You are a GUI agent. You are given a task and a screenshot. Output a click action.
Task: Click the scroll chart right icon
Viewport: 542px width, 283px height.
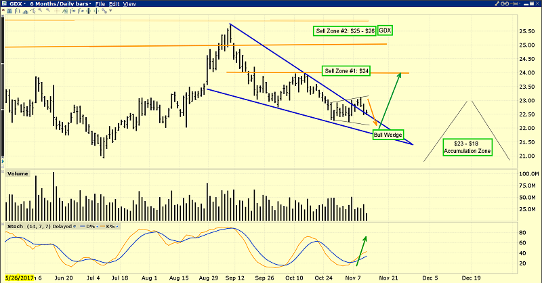coord(96,11)
